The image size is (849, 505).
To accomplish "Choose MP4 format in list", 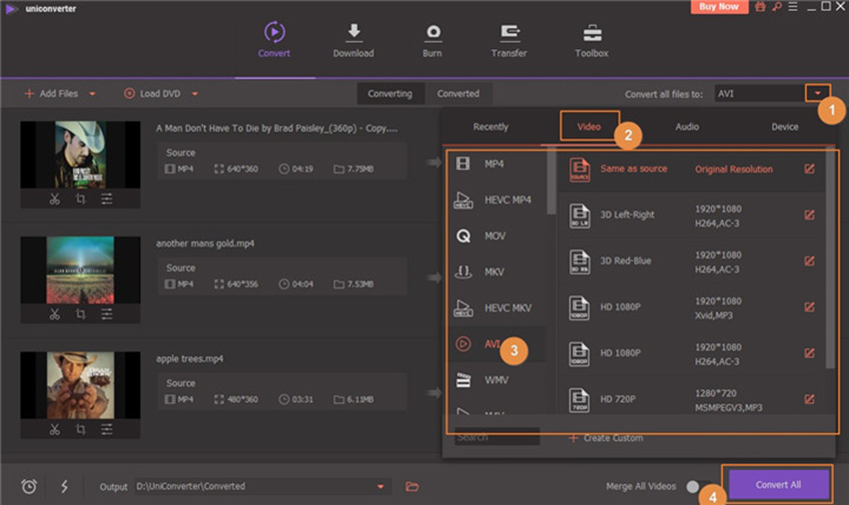I will [497, 164].
